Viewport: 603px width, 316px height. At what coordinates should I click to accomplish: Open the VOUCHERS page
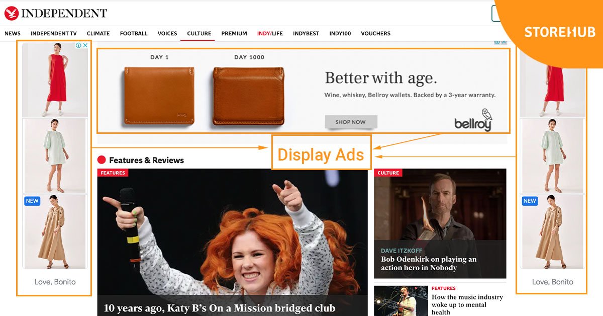coord(375,34)
